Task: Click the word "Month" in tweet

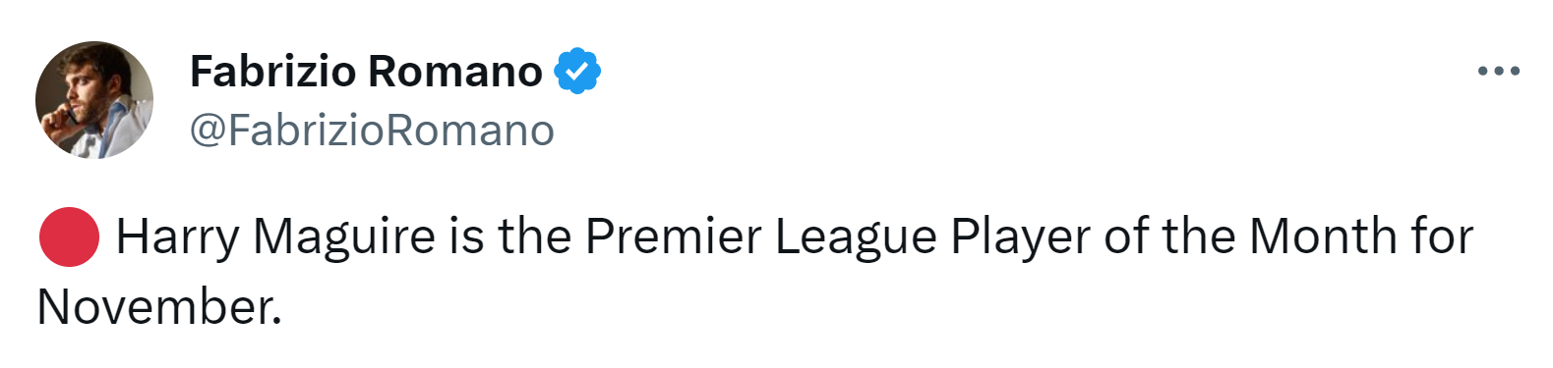Action: [x=1323, y=237]
